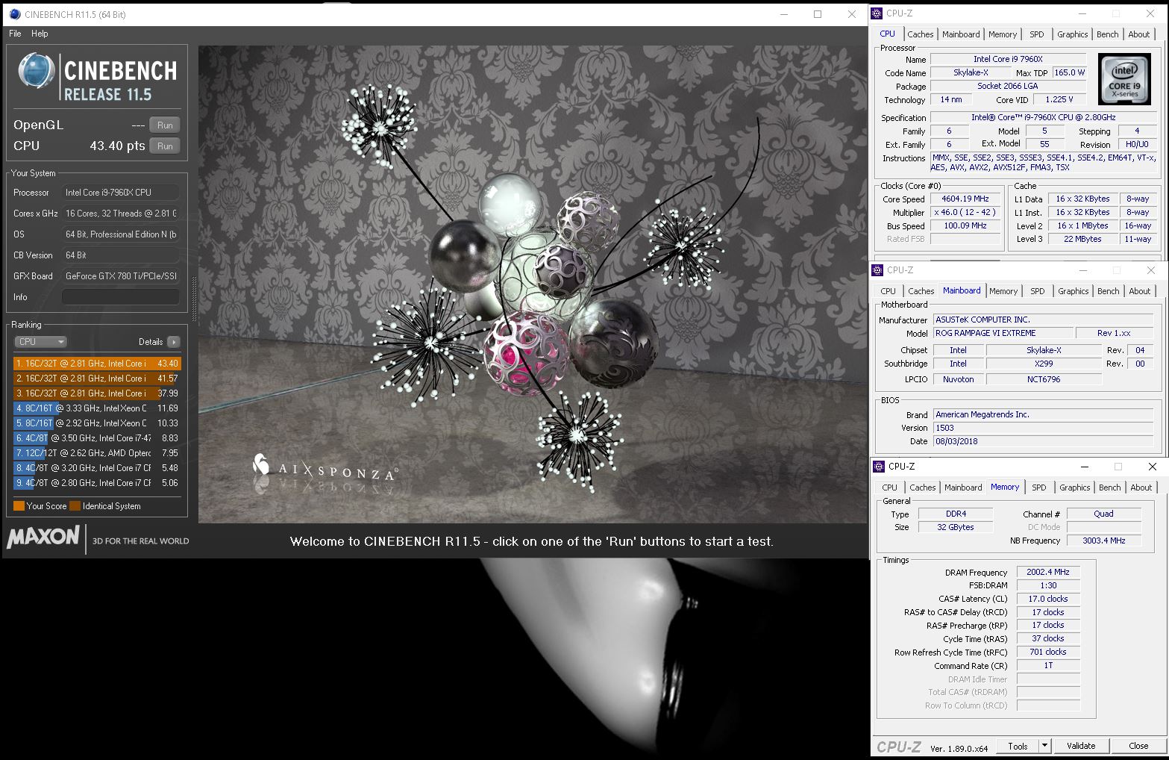Click the rendered scene preview image
This screenshot has height=760, width=1169.
(x=533, y=284)
